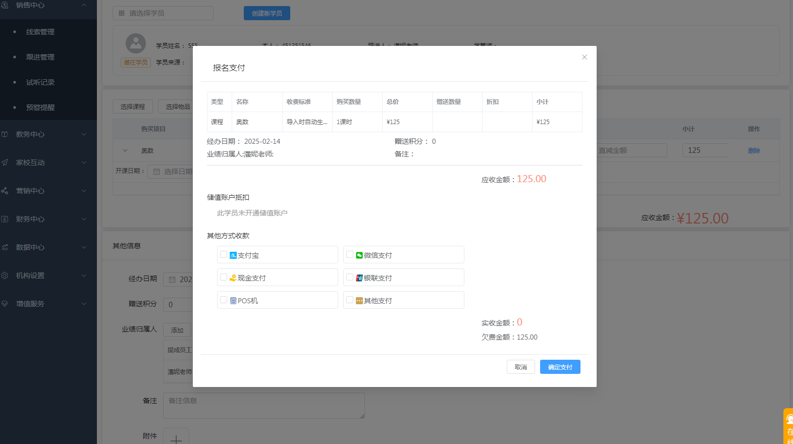Click the 直减金额 input field
793x444 pixels.
(632, 150)
